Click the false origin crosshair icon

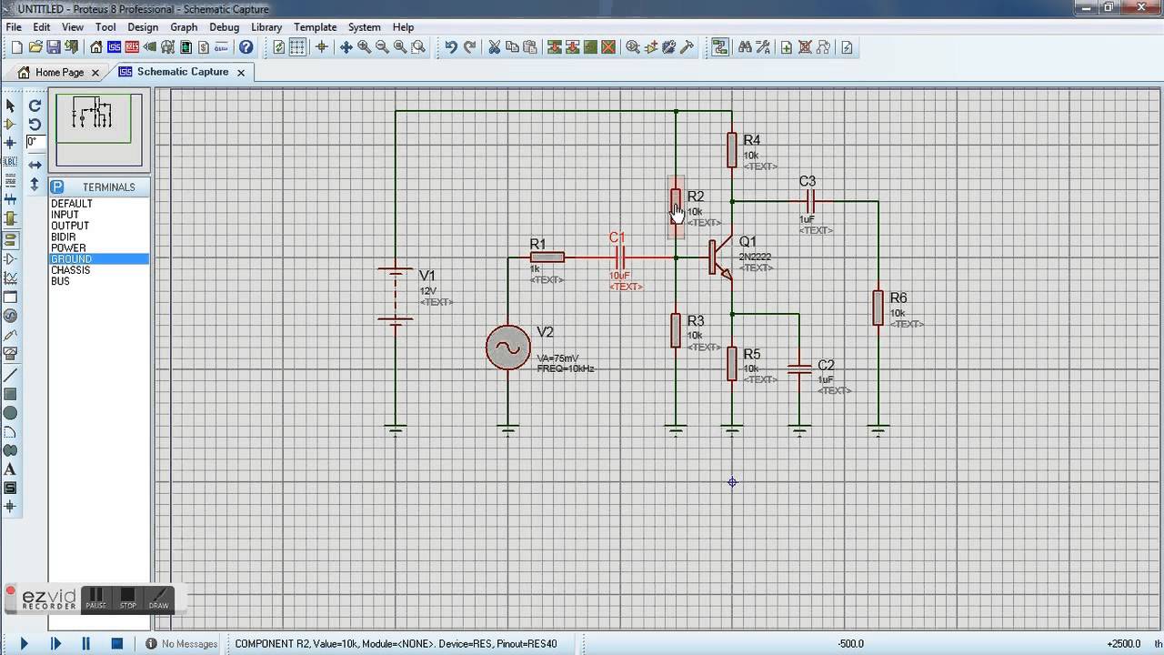pos(321,47)
